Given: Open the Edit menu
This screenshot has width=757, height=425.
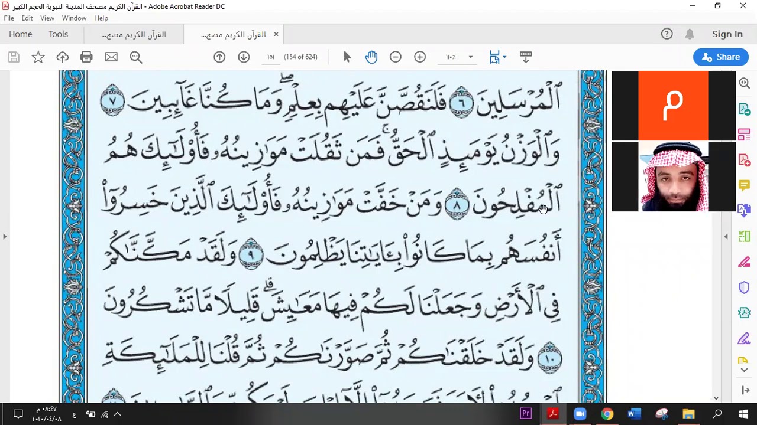Looking at the screenshot, I should (27, 18).
